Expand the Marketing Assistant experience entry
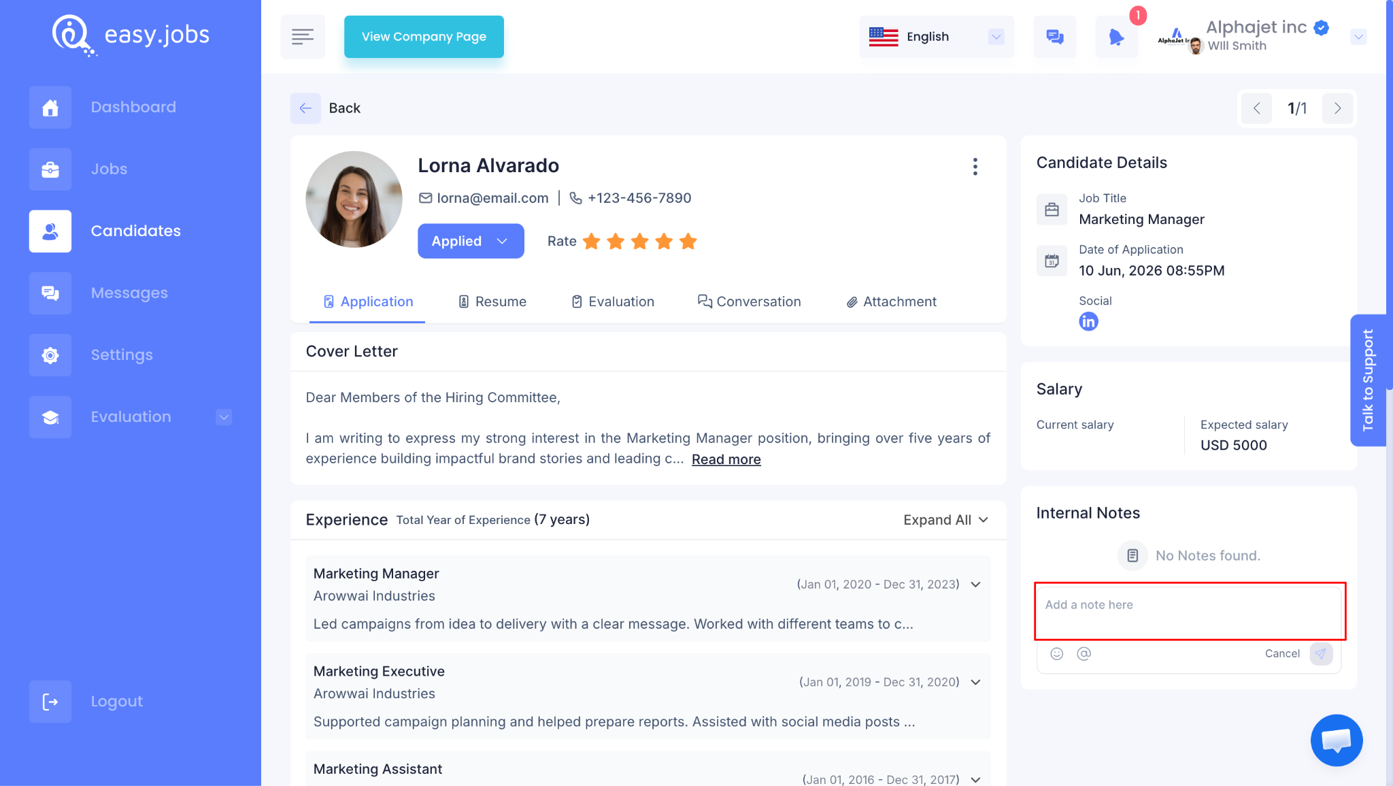This screenshot has width=1393, height=786. [976, 780]
